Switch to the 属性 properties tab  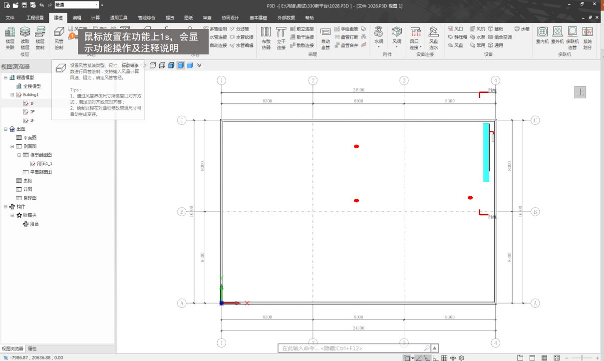32,349
